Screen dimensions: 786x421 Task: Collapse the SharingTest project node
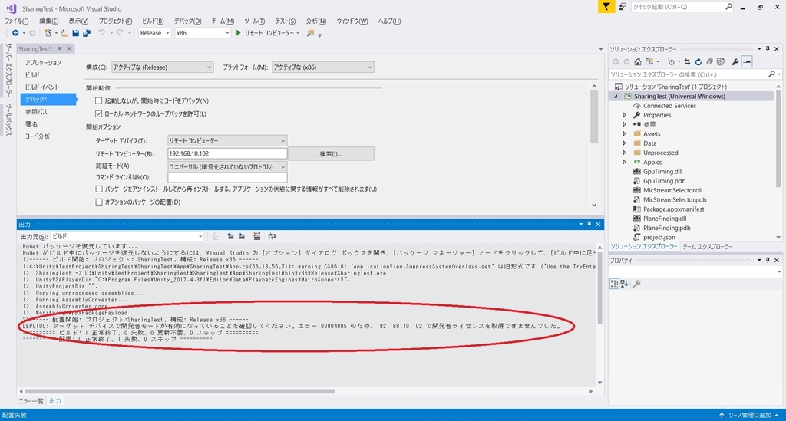click(x=616, y=96)
